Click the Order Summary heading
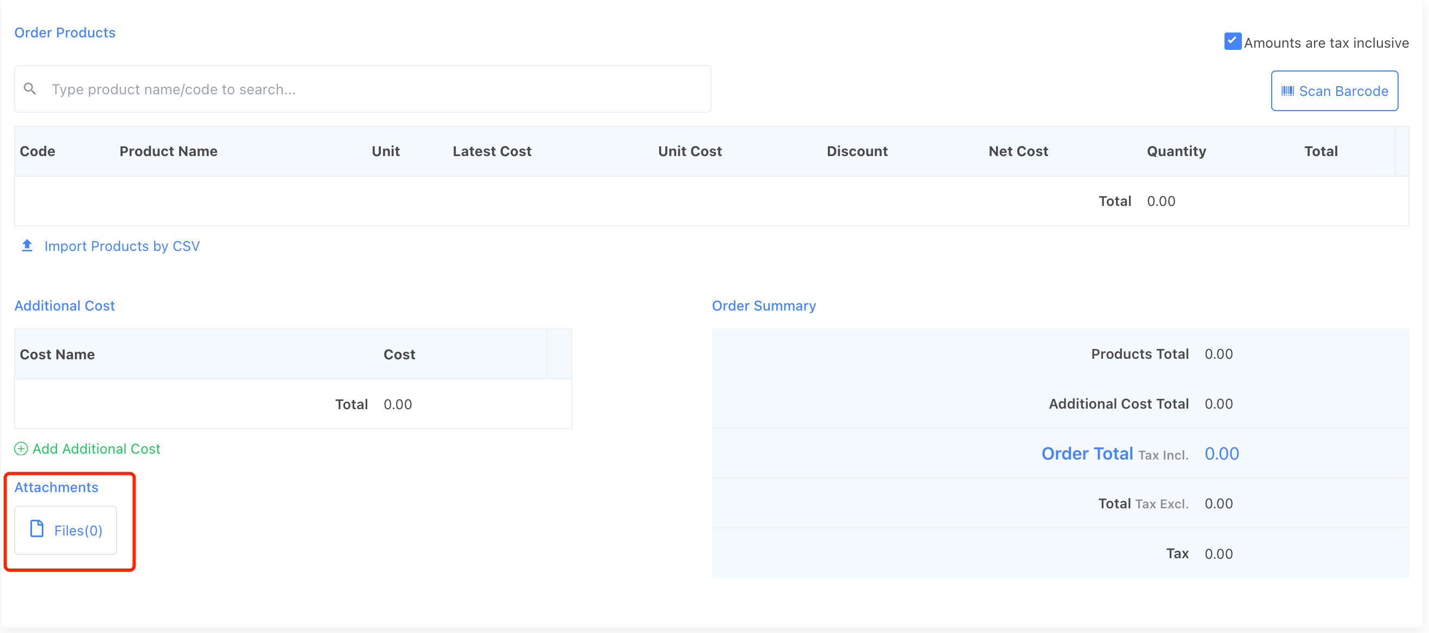The image size is (1429, 633). click(x=763, y=306)
